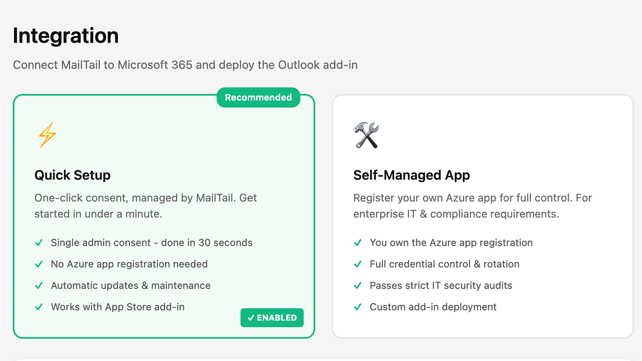Click the Recommended badge
The image size is (642, 361).
click(x=258, y=97)
